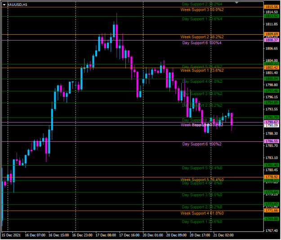Click the green 1775.64 price tag
Viewport: 281px width, 240px height.
272,192
